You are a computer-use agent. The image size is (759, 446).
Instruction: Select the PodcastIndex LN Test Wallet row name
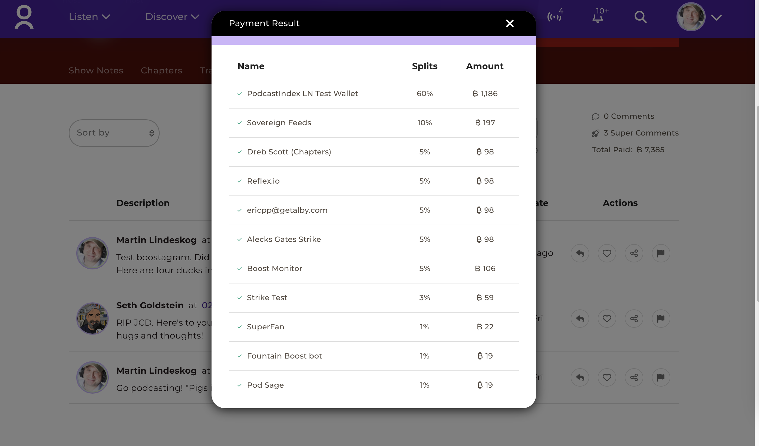click(x=302, y=94)
